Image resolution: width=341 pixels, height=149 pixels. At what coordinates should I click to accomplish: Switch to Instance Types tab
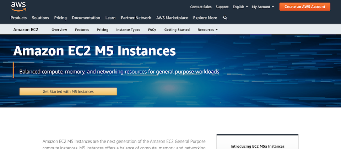point(128,30)
